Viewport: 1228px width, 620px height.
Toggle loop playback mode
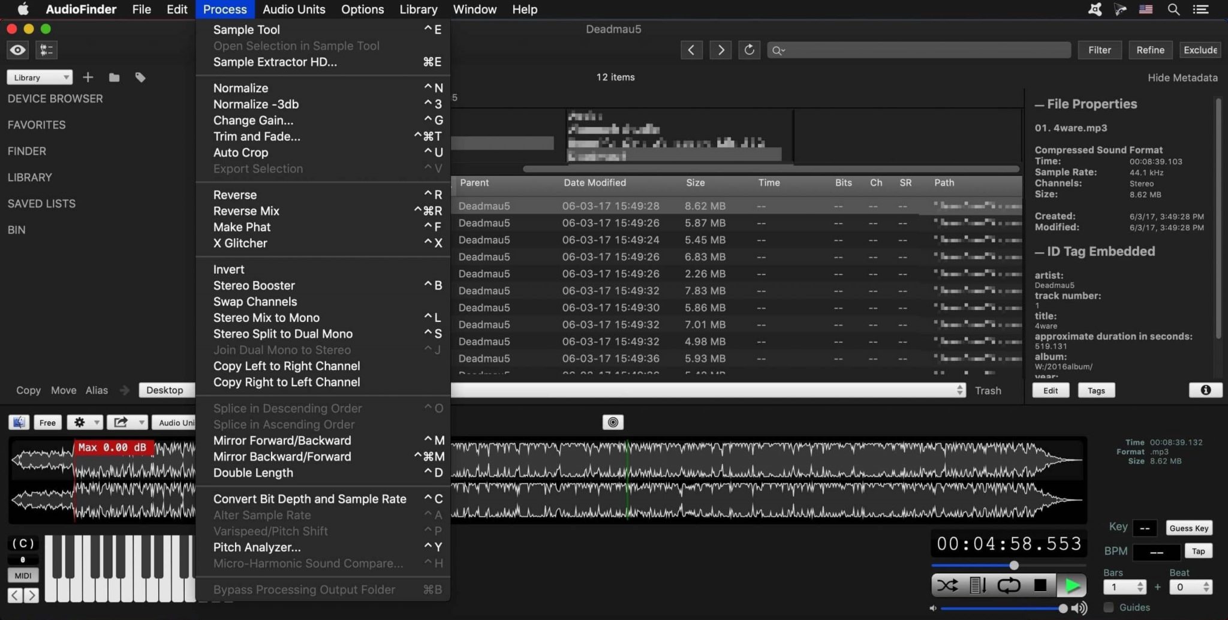(1009, 586)
